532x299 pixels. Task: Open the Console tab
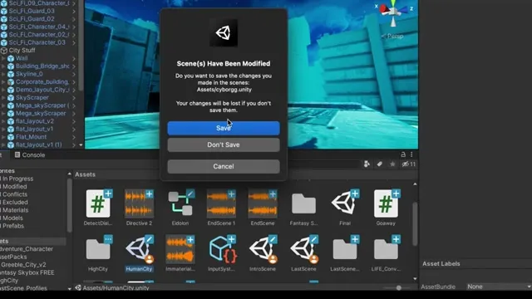(30, 155)
